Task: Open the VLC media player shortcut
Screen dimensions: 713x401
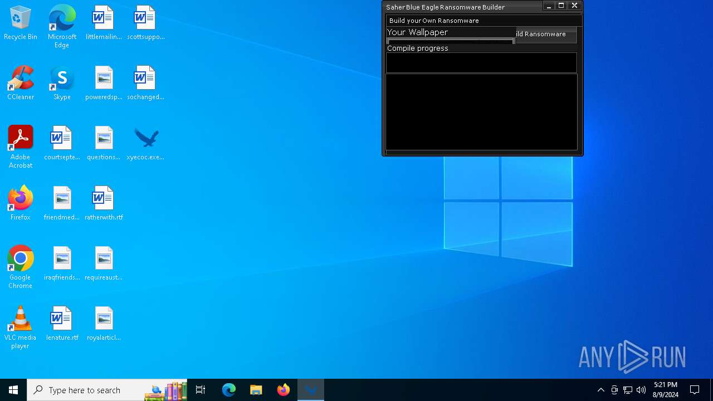Action: 21,327
